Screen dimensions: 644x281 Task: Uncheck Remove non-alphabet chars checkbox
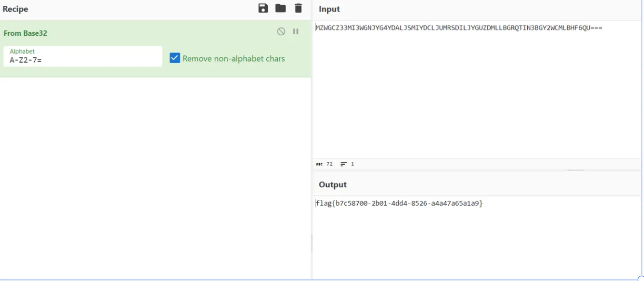pyautogui.click(x=175, y=58)
